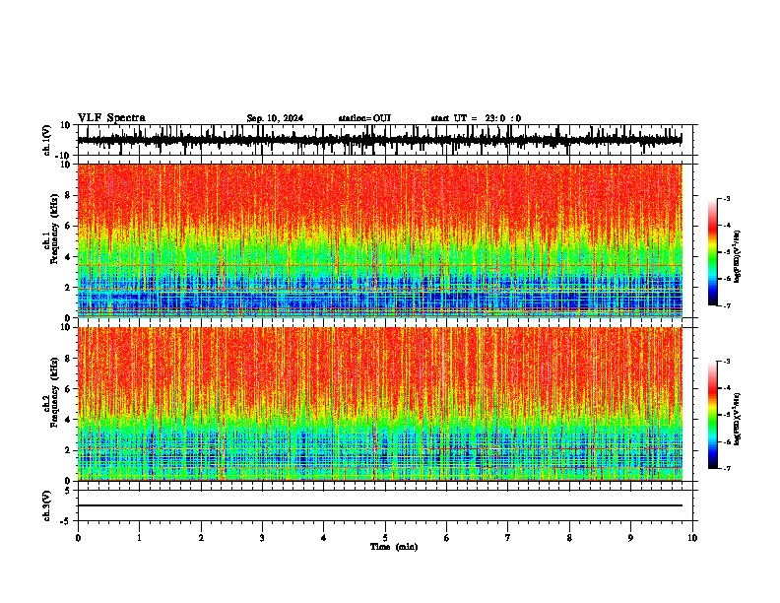Click inside the ch.2 frequency spectrogram
The image size is (780, 603).
click(379, 404)
